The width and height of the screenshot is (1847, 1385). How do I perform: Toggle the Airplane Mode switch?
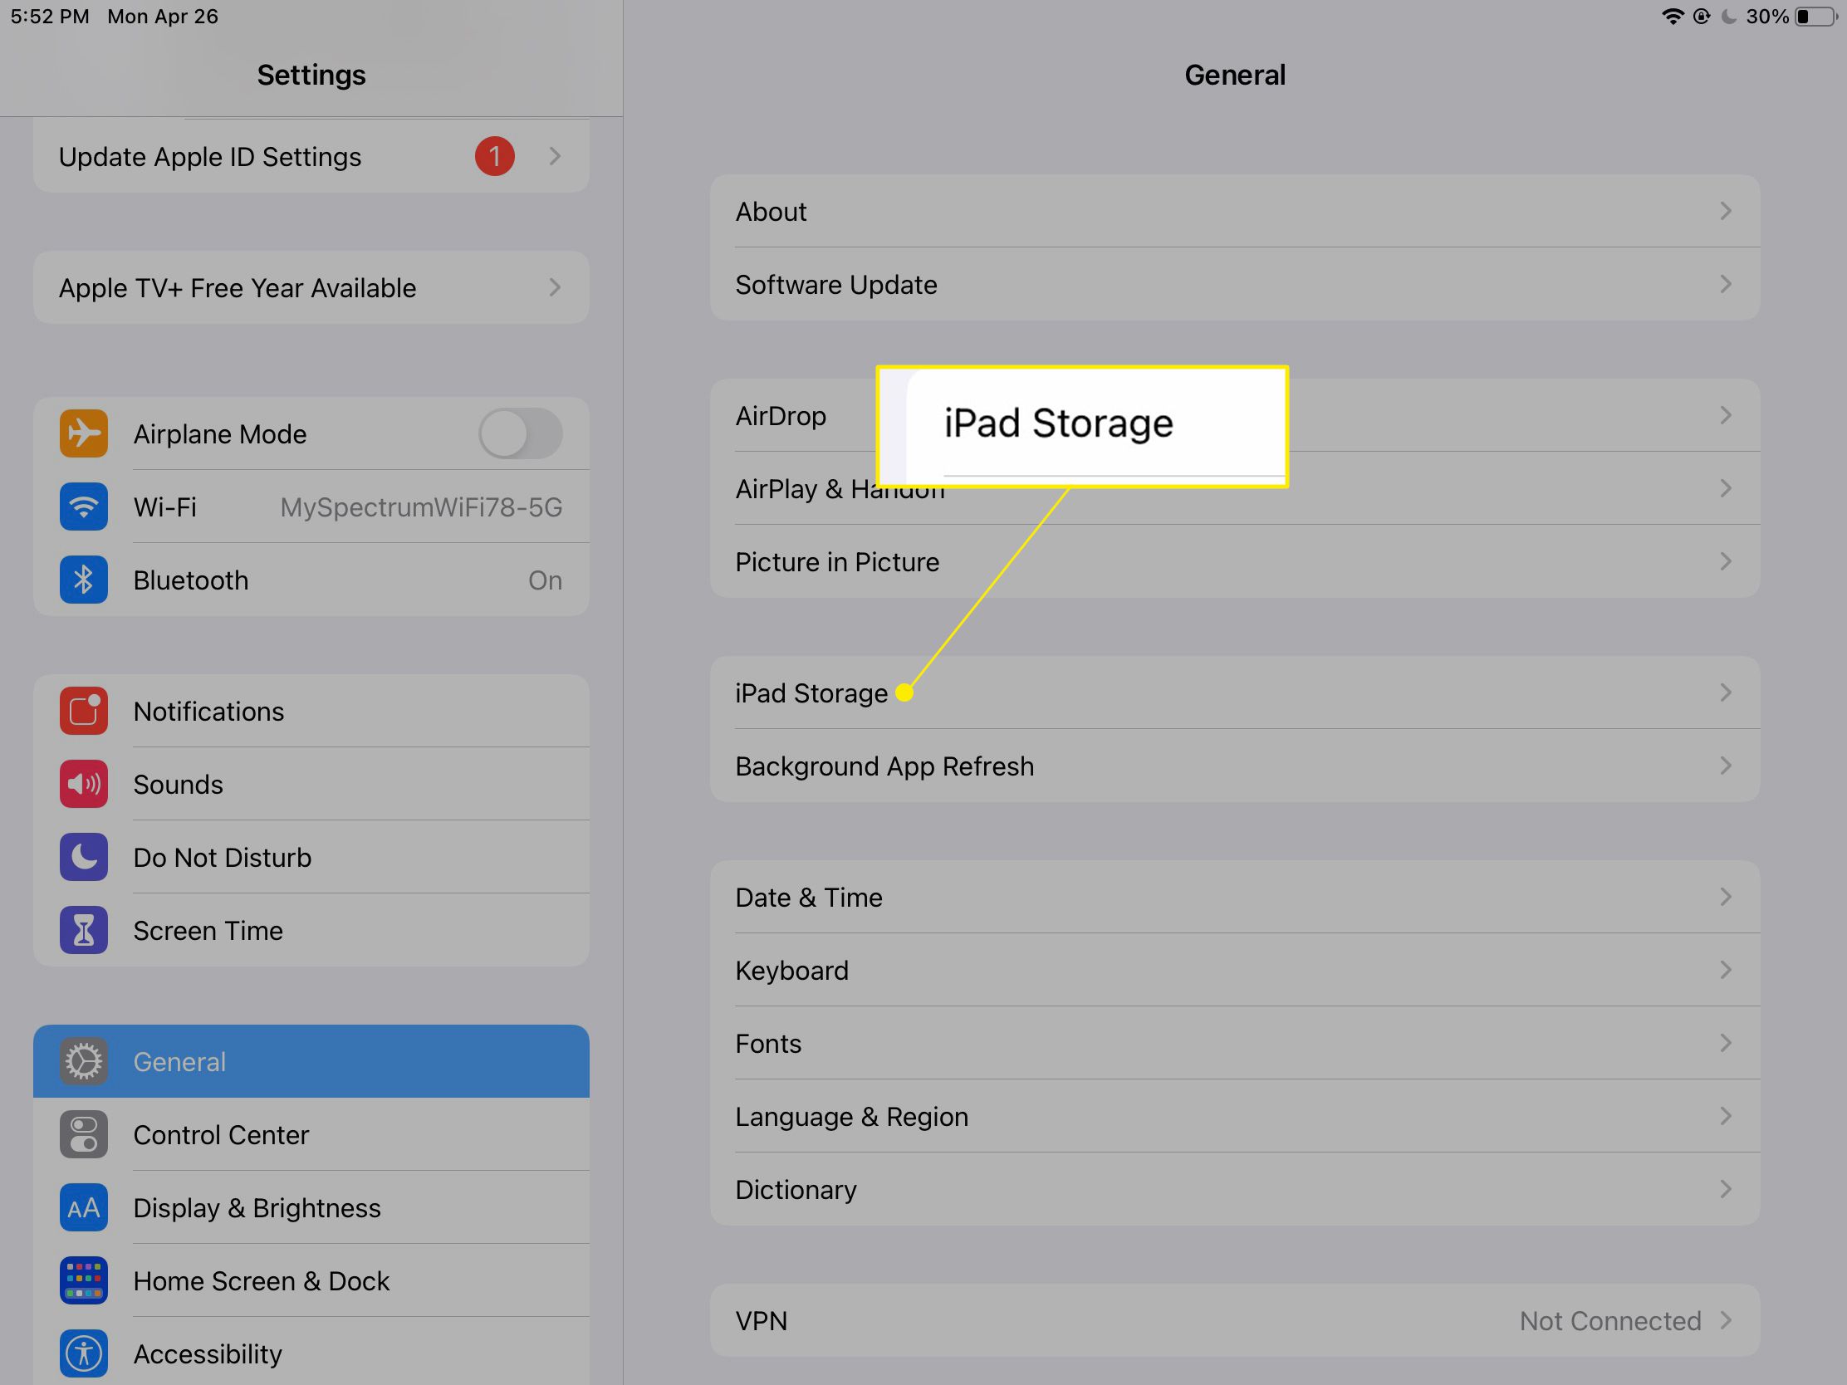[x=520, y=433]
